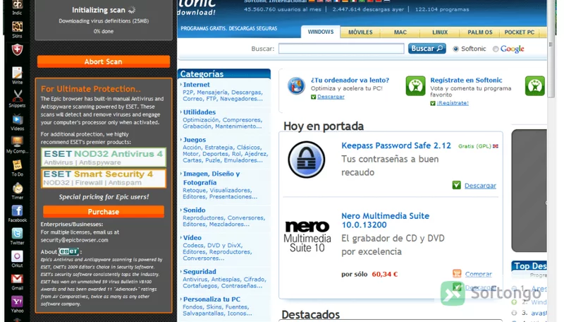Viewport: 564px width, 322px height.
Task: Click the ¡Regístrate! link
Action: click(x=453, y=103)
